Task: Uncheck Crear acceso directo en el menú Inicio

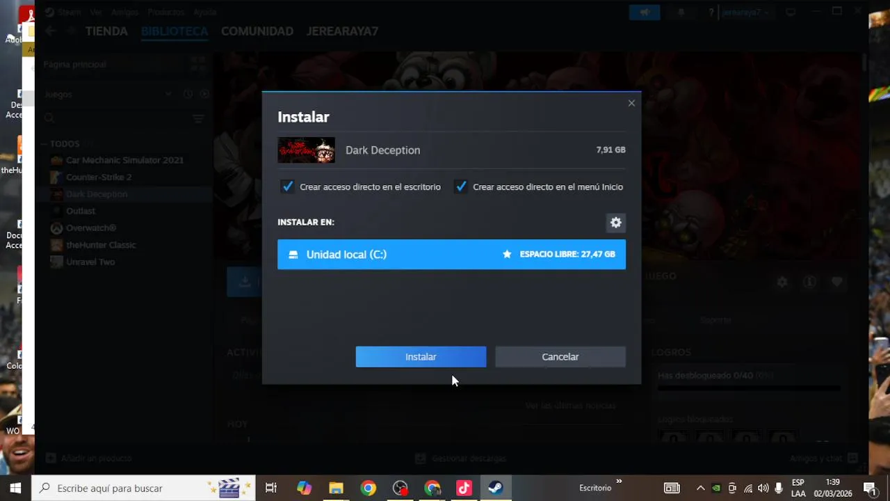Action: pos(460,186)
